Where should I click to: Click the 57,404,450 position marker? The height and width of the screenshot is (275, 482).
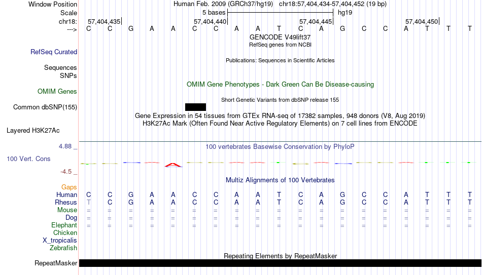[x=422, y=21]
